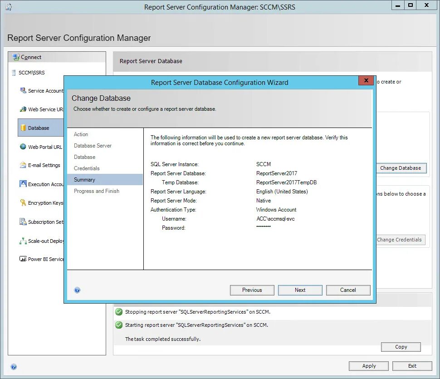440x379 pixels.
Task: Open Scale-out Deployment icon
Action: click(x=23, y=241)
